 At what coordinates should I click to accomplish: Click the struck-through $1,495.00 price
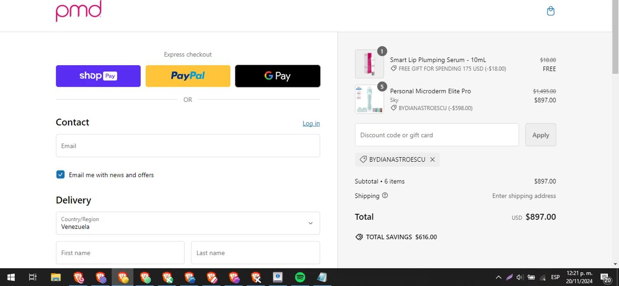click(x=544, y=91)
